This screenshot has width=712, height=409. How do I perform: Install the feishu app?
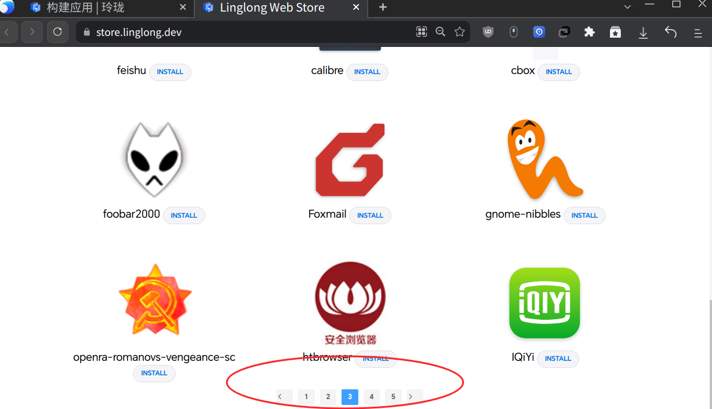(170, 72)
